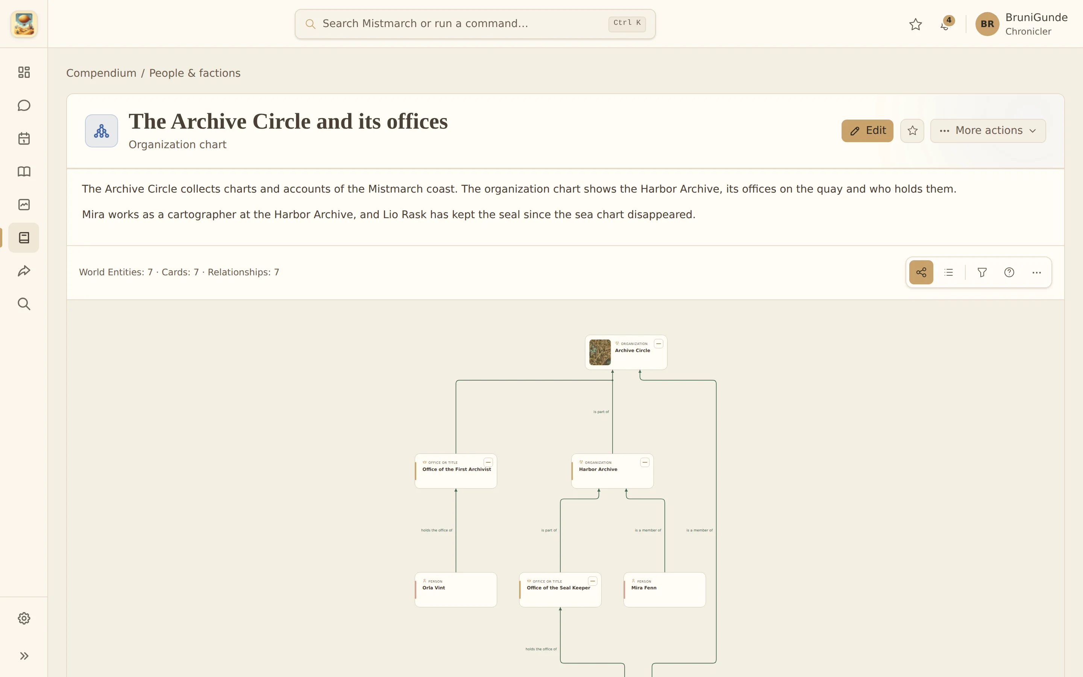This screenshot has width=1083, height=677.
Task: Open BruniGunde user avatar
Action: 987,24
